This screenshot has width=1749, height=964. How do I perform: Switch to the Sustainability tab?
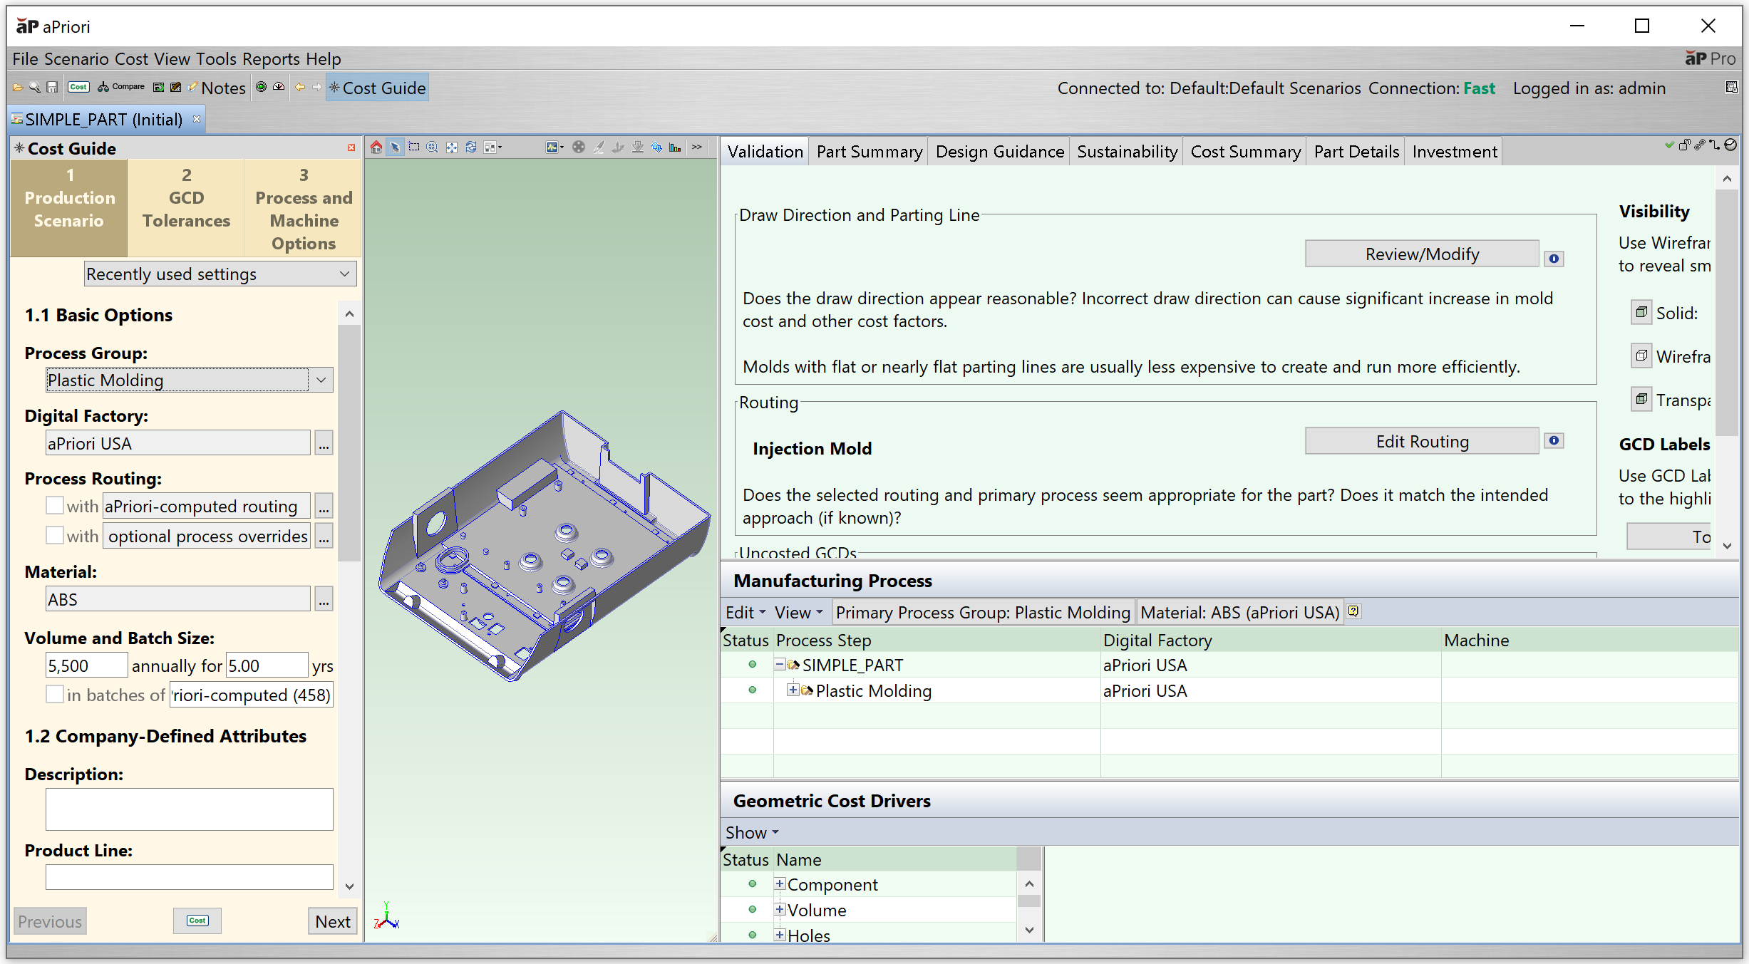pyautogui.click(x=1127, y=151)
